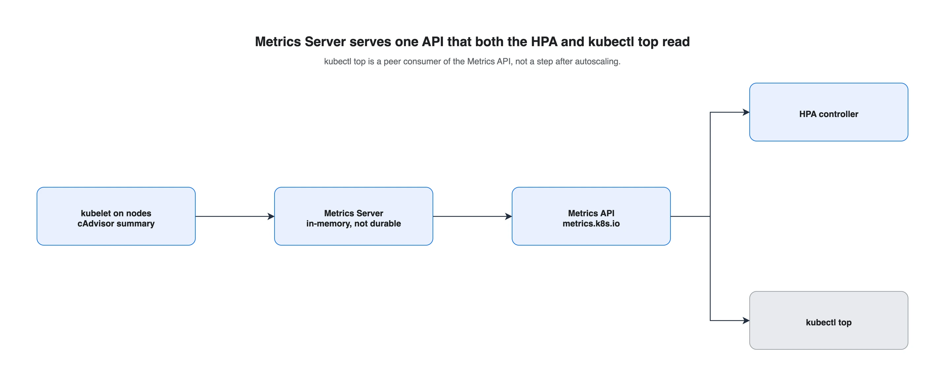Image resolution: width=945 pixels, height=386 pixels.
Task: Click the subtitle about kubectl top peer consumer
Action: coord(472,62)
